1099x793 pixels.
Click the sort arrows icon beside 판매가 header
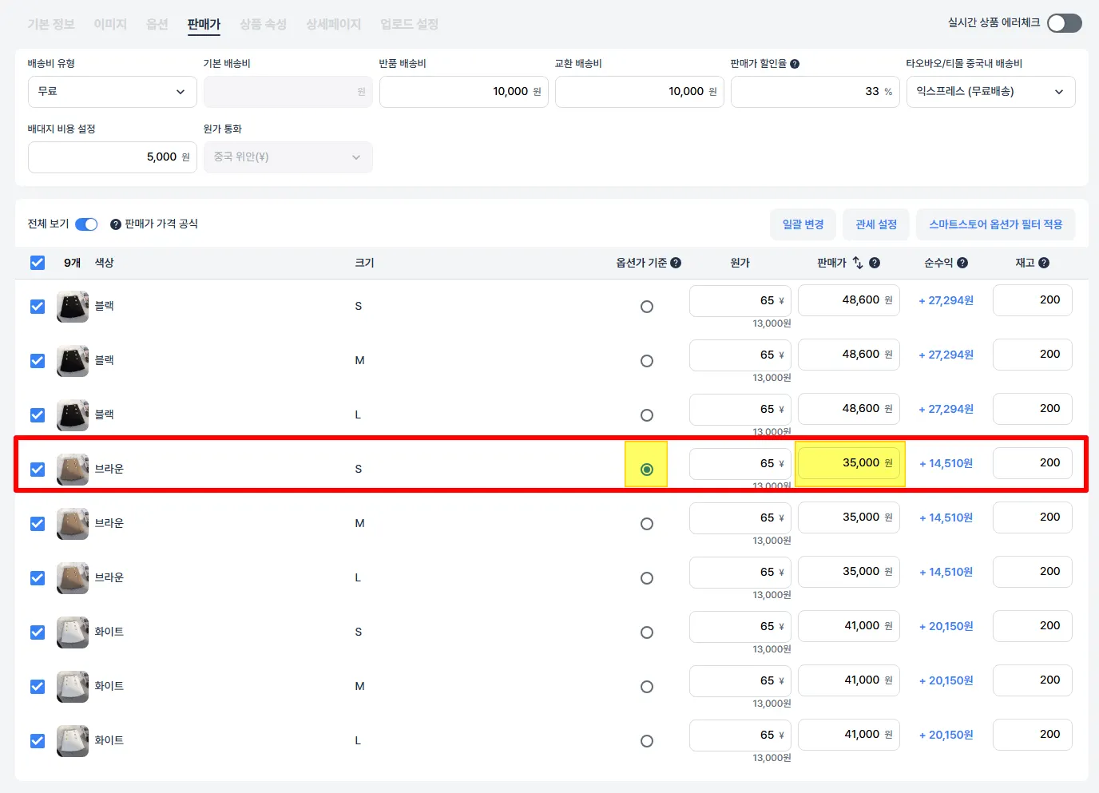(858, 263)
